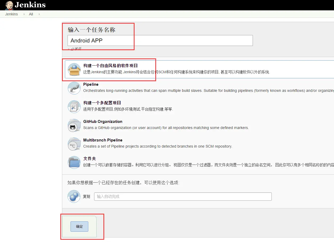Select the 文件夹 folder icon
334x245 pixels.
click(74, 162)
